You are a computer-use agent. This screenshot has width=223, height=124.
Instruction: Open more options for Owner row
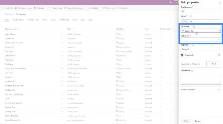[x=62, y=99]
